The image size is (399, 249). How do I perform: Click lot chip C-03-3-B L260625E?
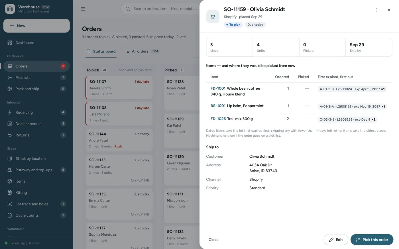(x=347, y=120)
